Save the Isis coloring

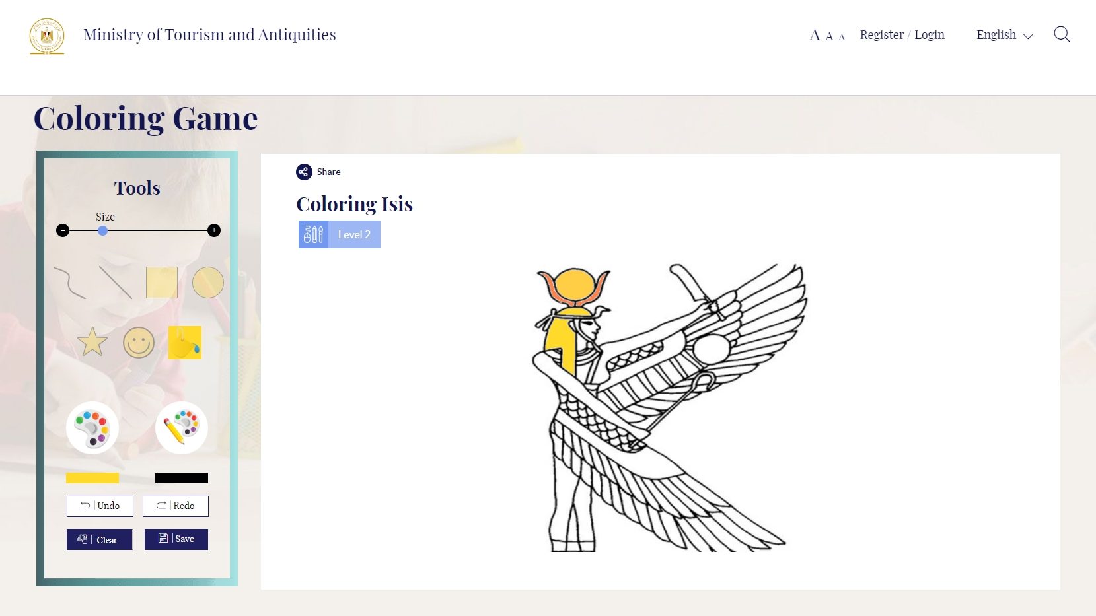pos(176,539)
